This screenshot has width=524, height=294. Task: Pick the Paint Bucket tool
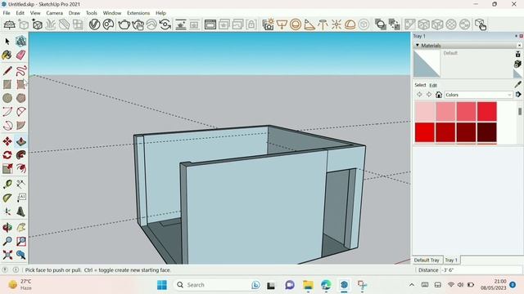(x=7, y=55)
